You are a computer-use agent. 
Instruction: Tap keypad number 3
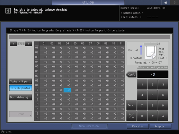163,85
